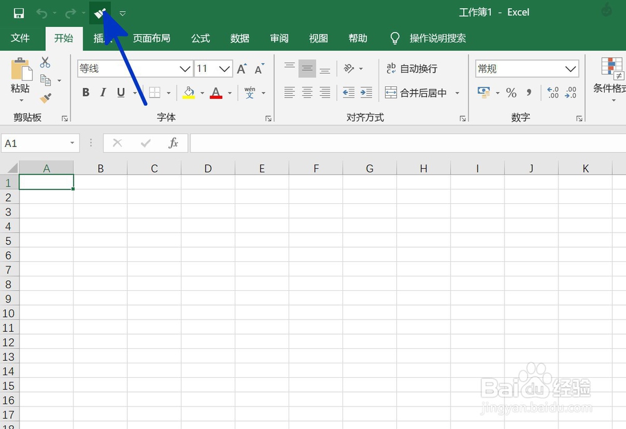Open font color dropdown arrow
This screenshot has width=626, height=429.
coord(230,93)
